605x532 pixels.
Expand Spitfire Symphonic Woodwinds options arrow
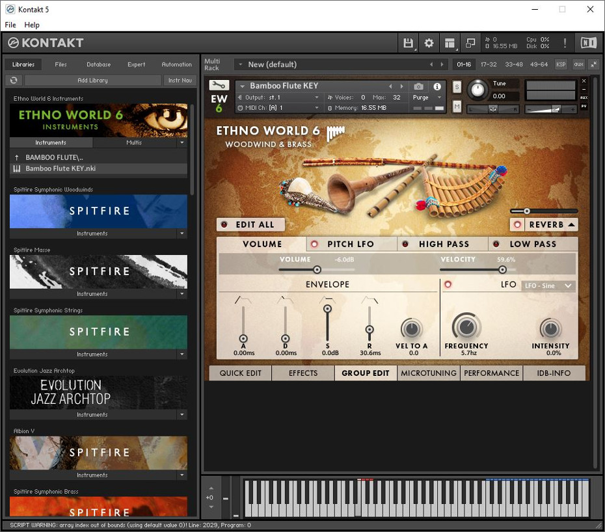pos(181,233)
